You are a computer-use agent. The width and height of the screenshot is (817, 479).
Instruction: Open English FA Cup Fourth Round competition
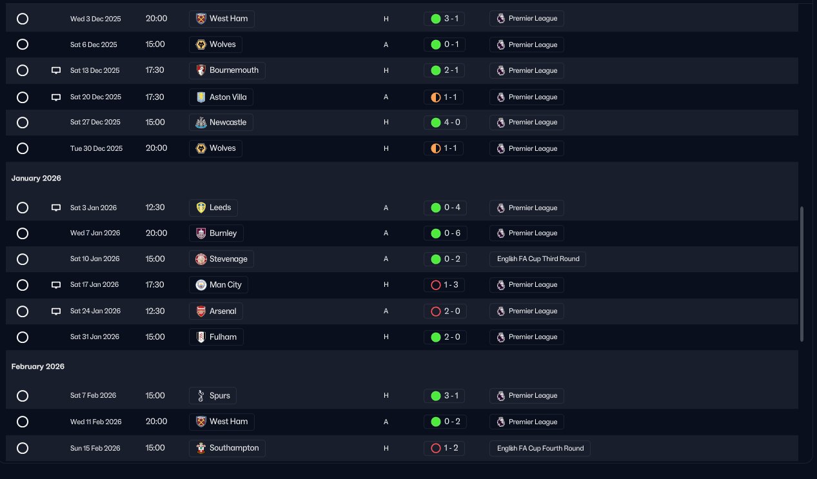coord(540,448)
